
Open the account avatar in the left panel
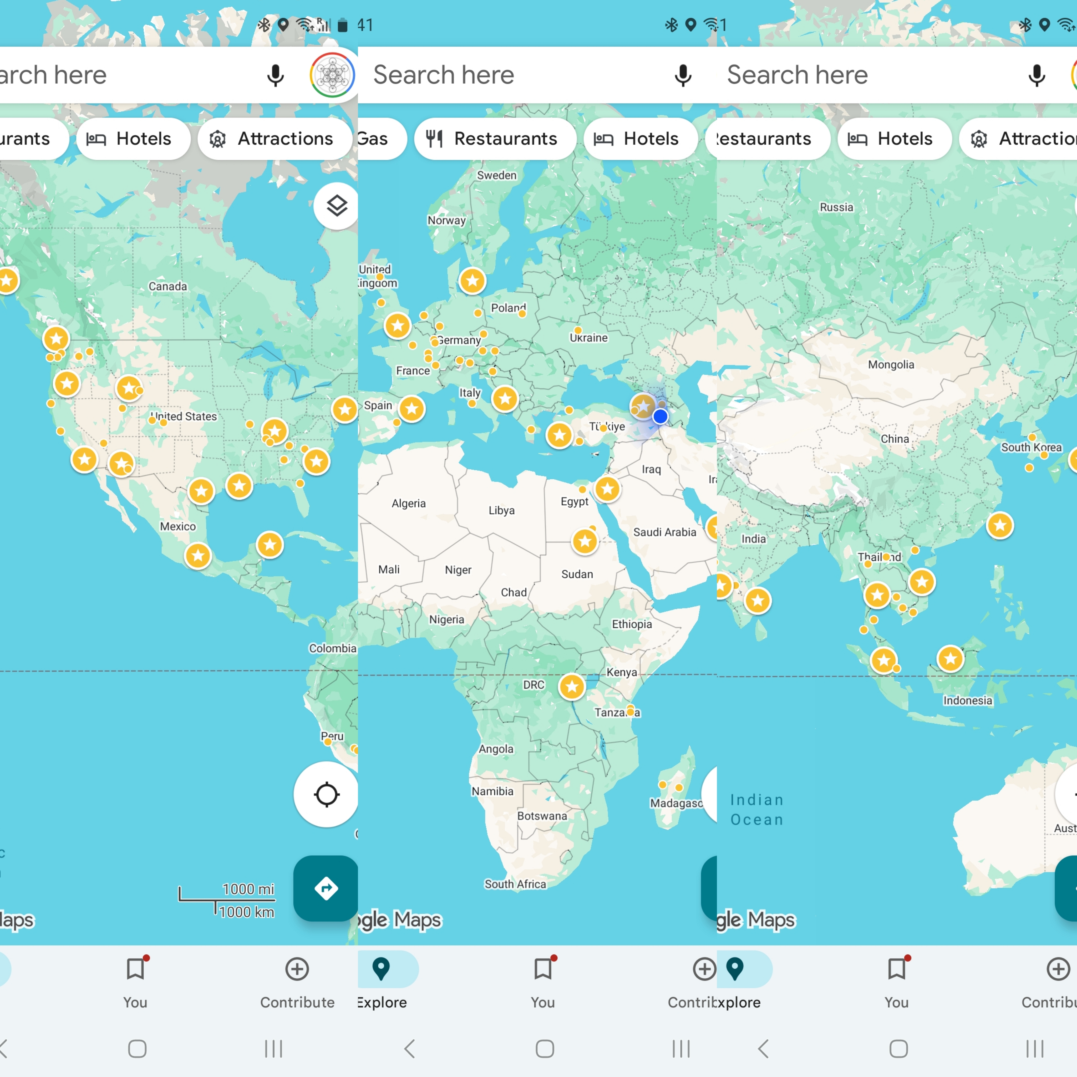(x=332, y=75)
